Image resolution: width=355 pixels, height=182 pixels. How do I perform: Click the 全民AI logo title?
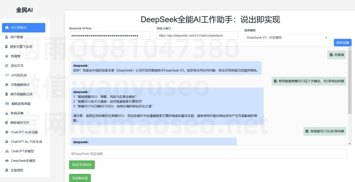click(x=24, y=10)
